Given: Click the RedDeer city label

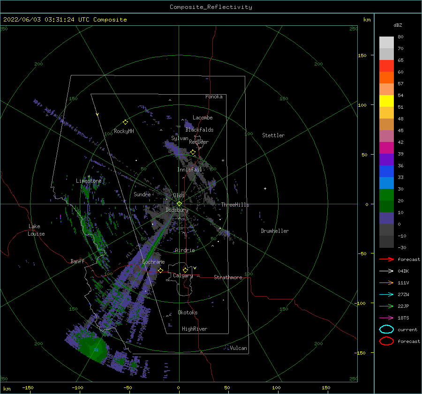Looking at the screenshot, I should (x=199, y=142).
